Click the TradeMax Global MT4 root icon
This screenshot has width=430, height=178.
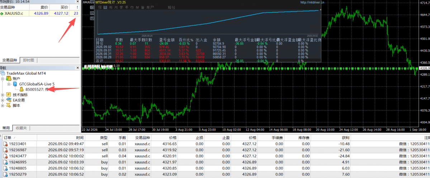point(3,73)
